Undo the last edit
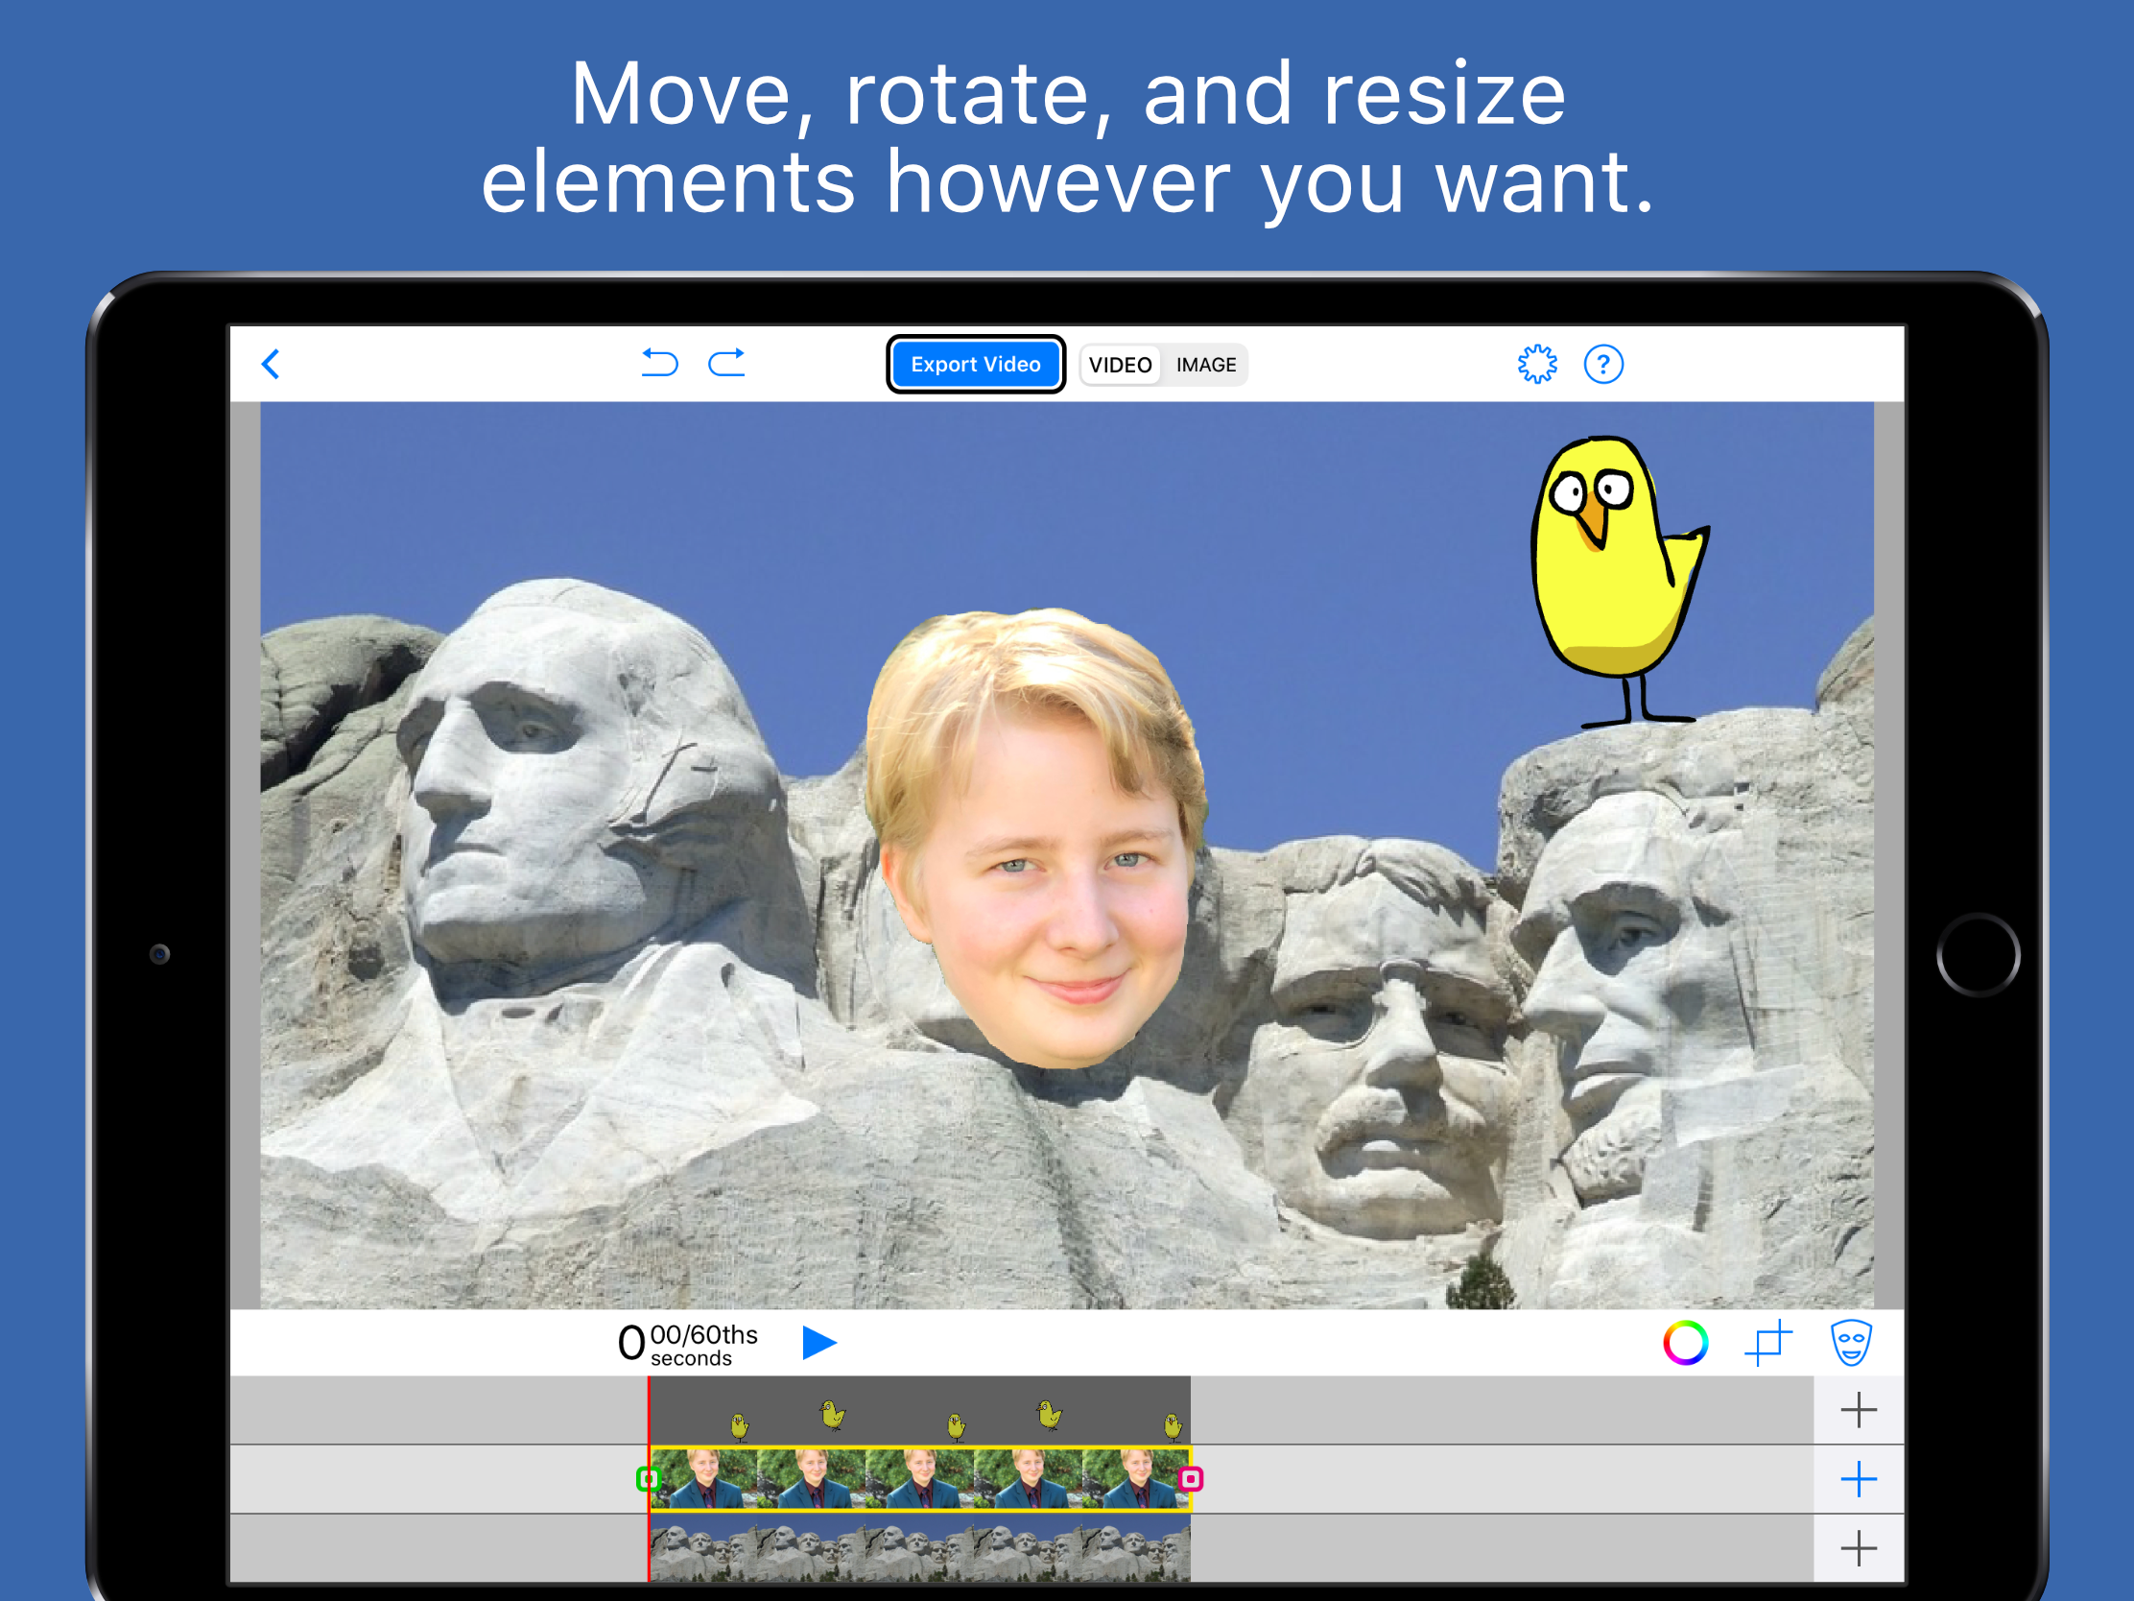The width and height of the screenshot is (2134, 1601). click(660, 363)
